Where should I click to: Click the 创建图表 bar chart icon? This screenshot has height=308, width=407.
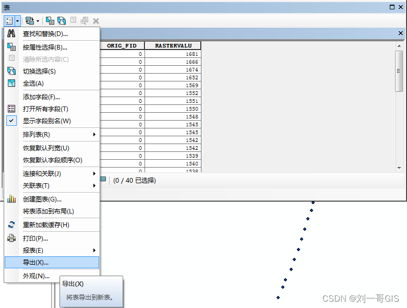click(x=11, y=199)
